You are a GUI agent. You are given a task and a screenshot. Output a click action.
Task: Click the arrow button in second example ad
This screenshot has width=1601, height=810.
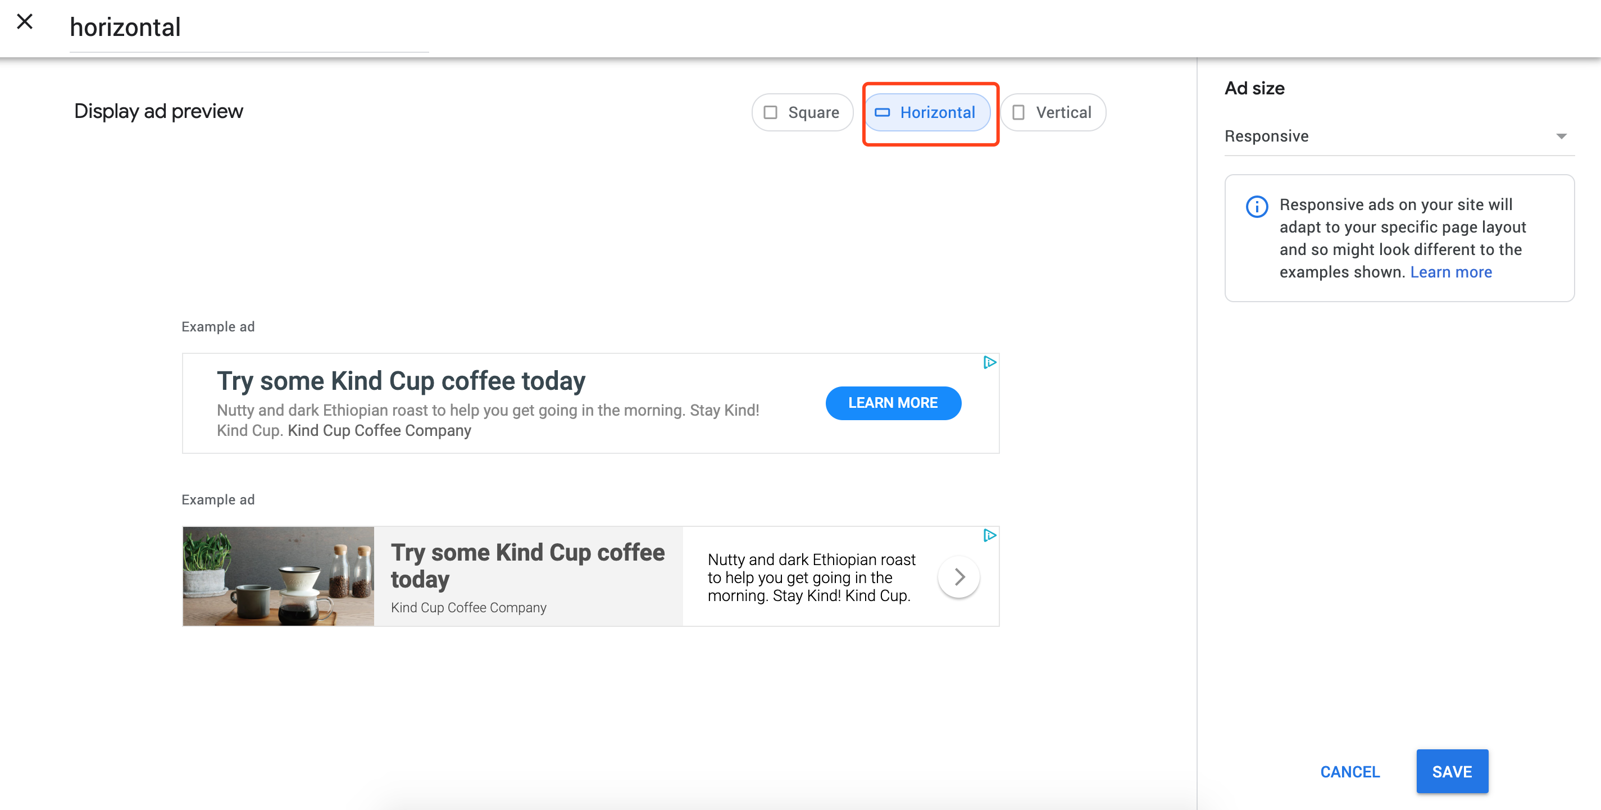959,577
